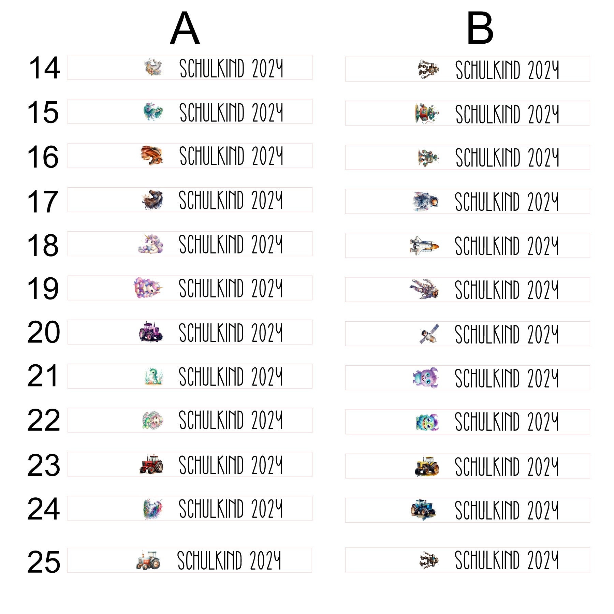Click the red tractor icon in row 23
The image size is (614, 614).
click(151, 464)
